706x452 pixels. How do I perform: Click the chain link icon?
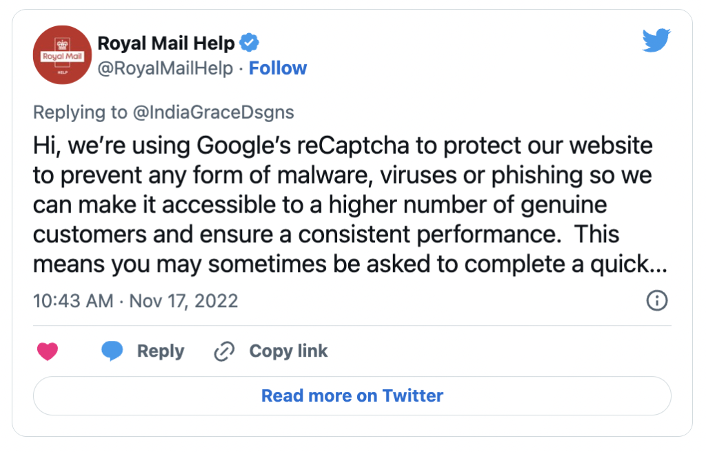[x=224, y=351]
